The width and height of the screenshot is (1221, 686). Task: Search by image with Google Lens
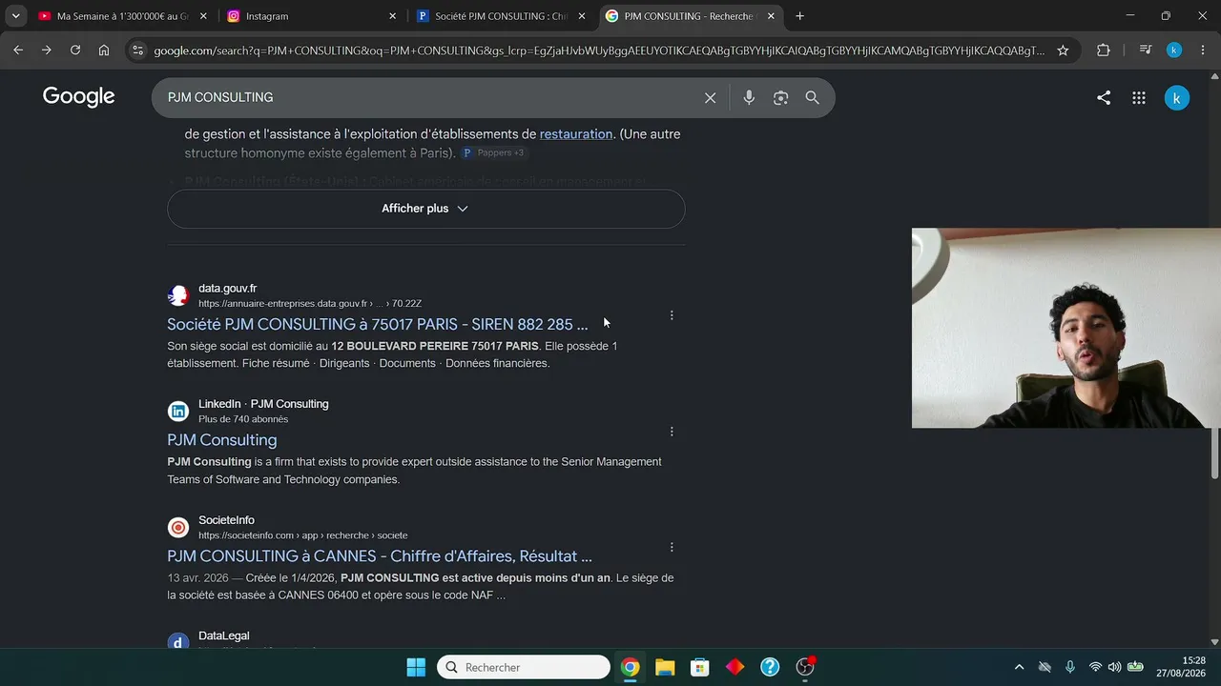(x=780, y=97)
